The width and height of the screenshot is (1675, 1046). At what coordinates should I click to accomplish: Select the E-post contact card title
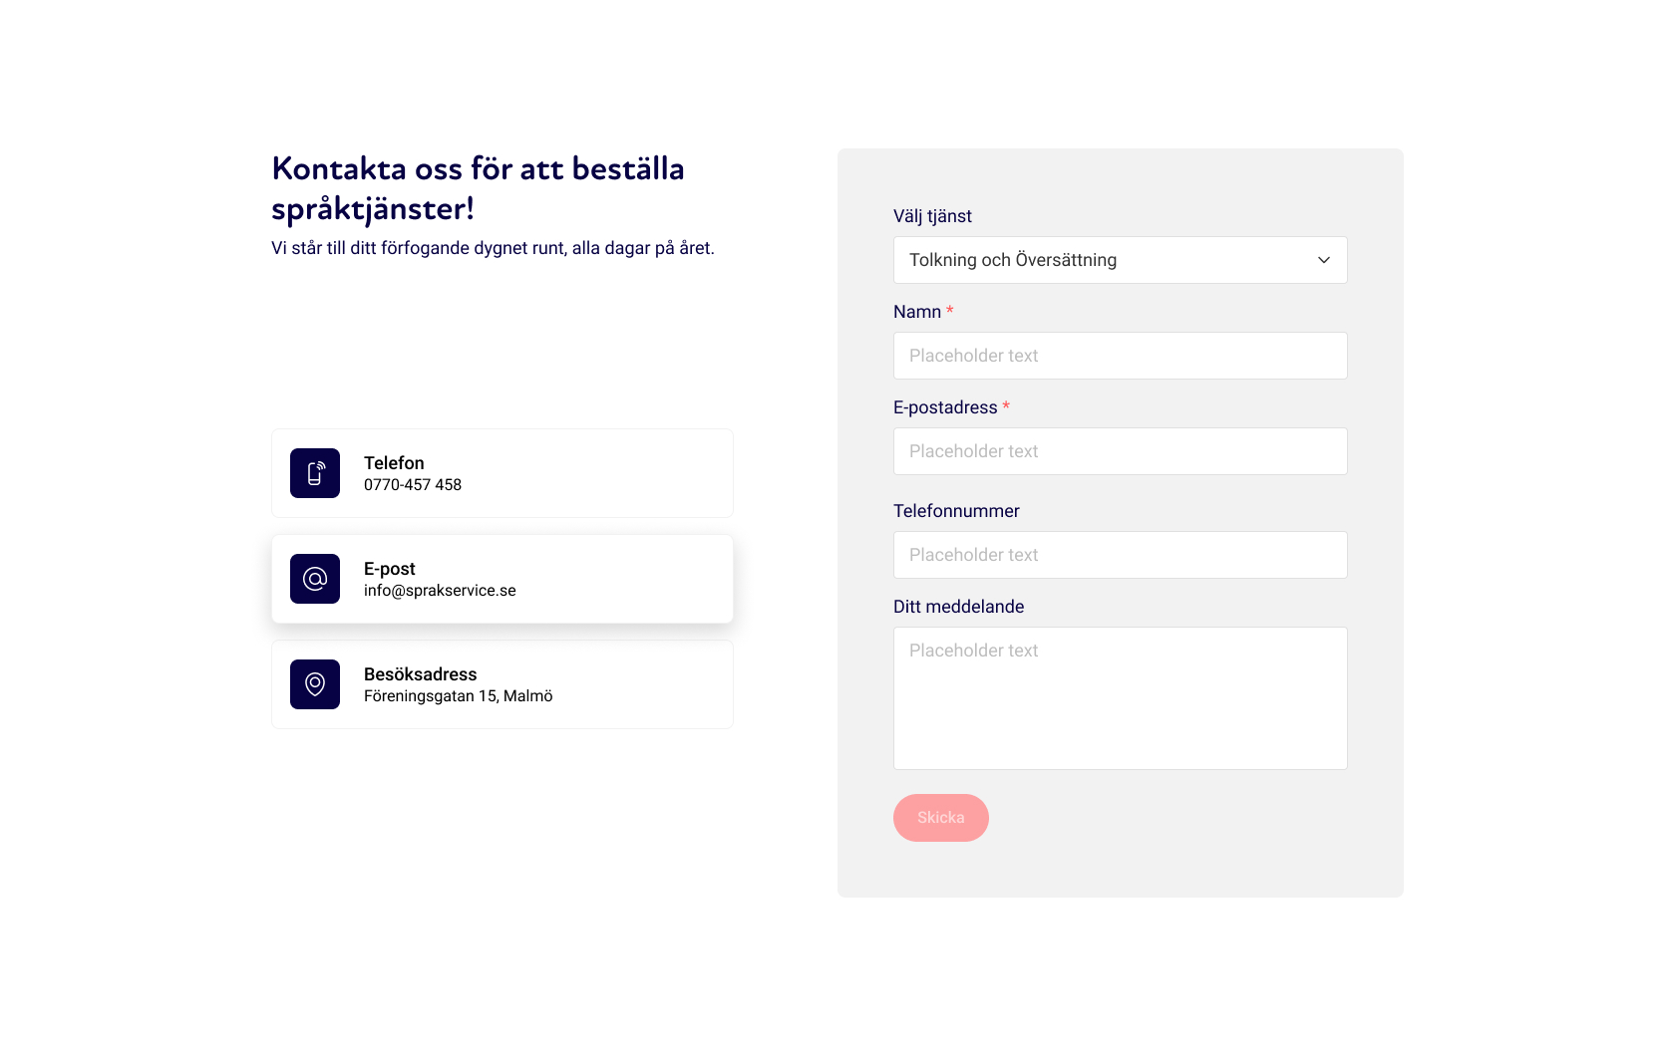[390, 569]
